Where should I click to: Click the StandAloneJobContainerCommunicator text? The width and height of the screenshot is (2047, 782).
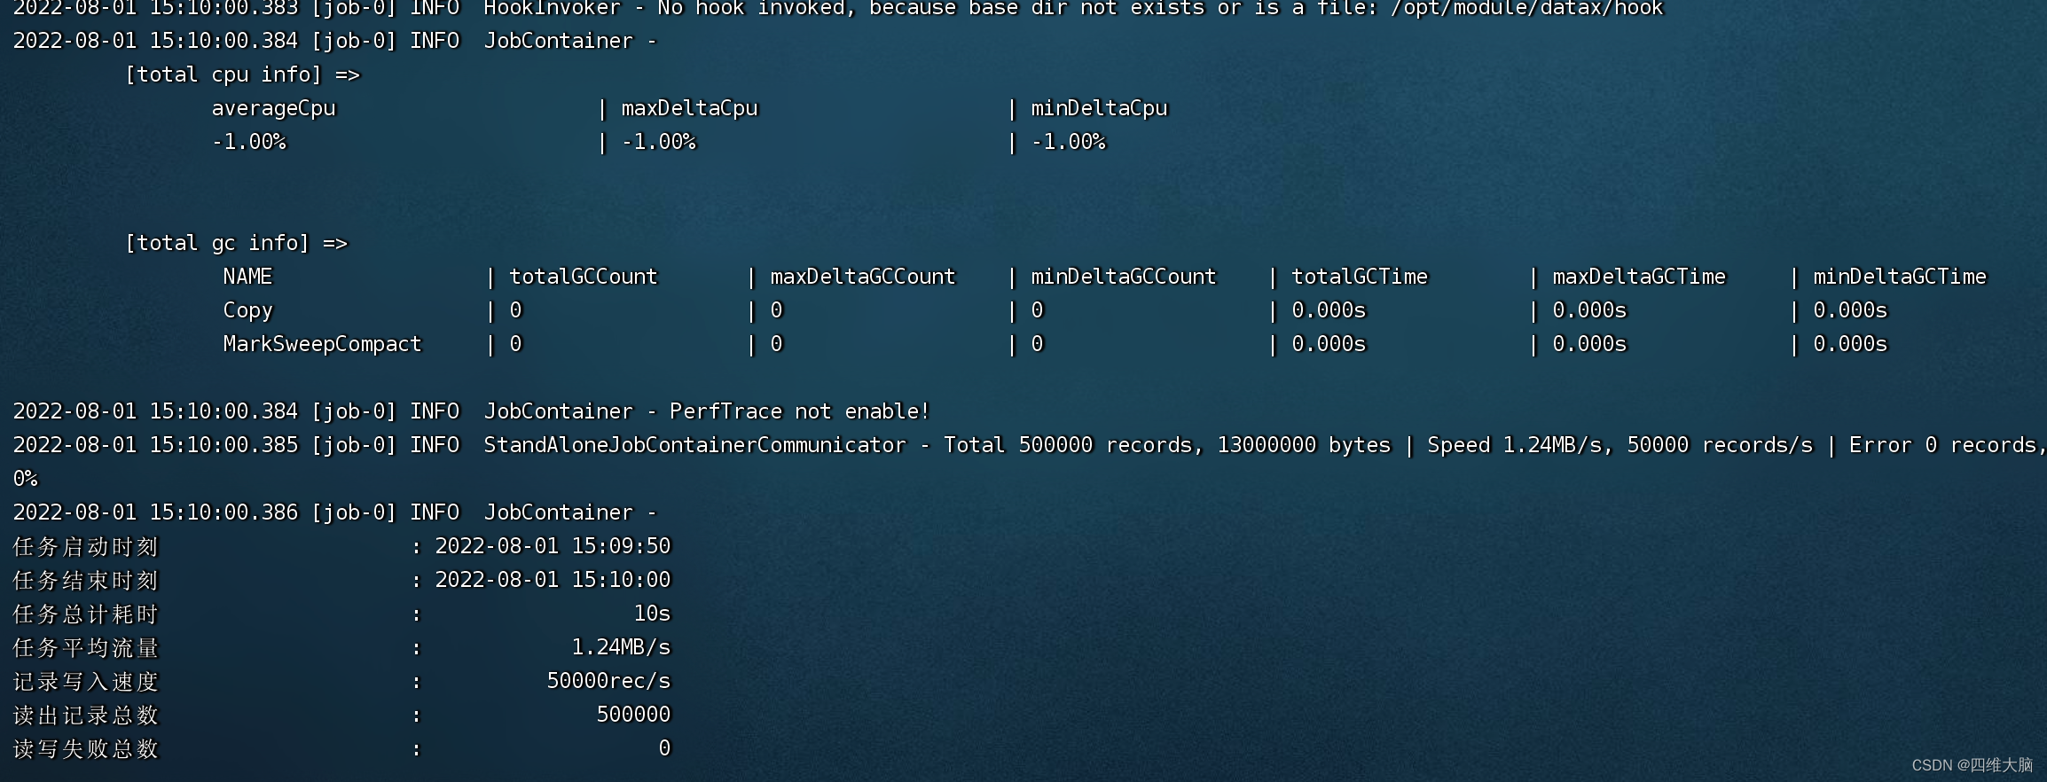[694, 445]
